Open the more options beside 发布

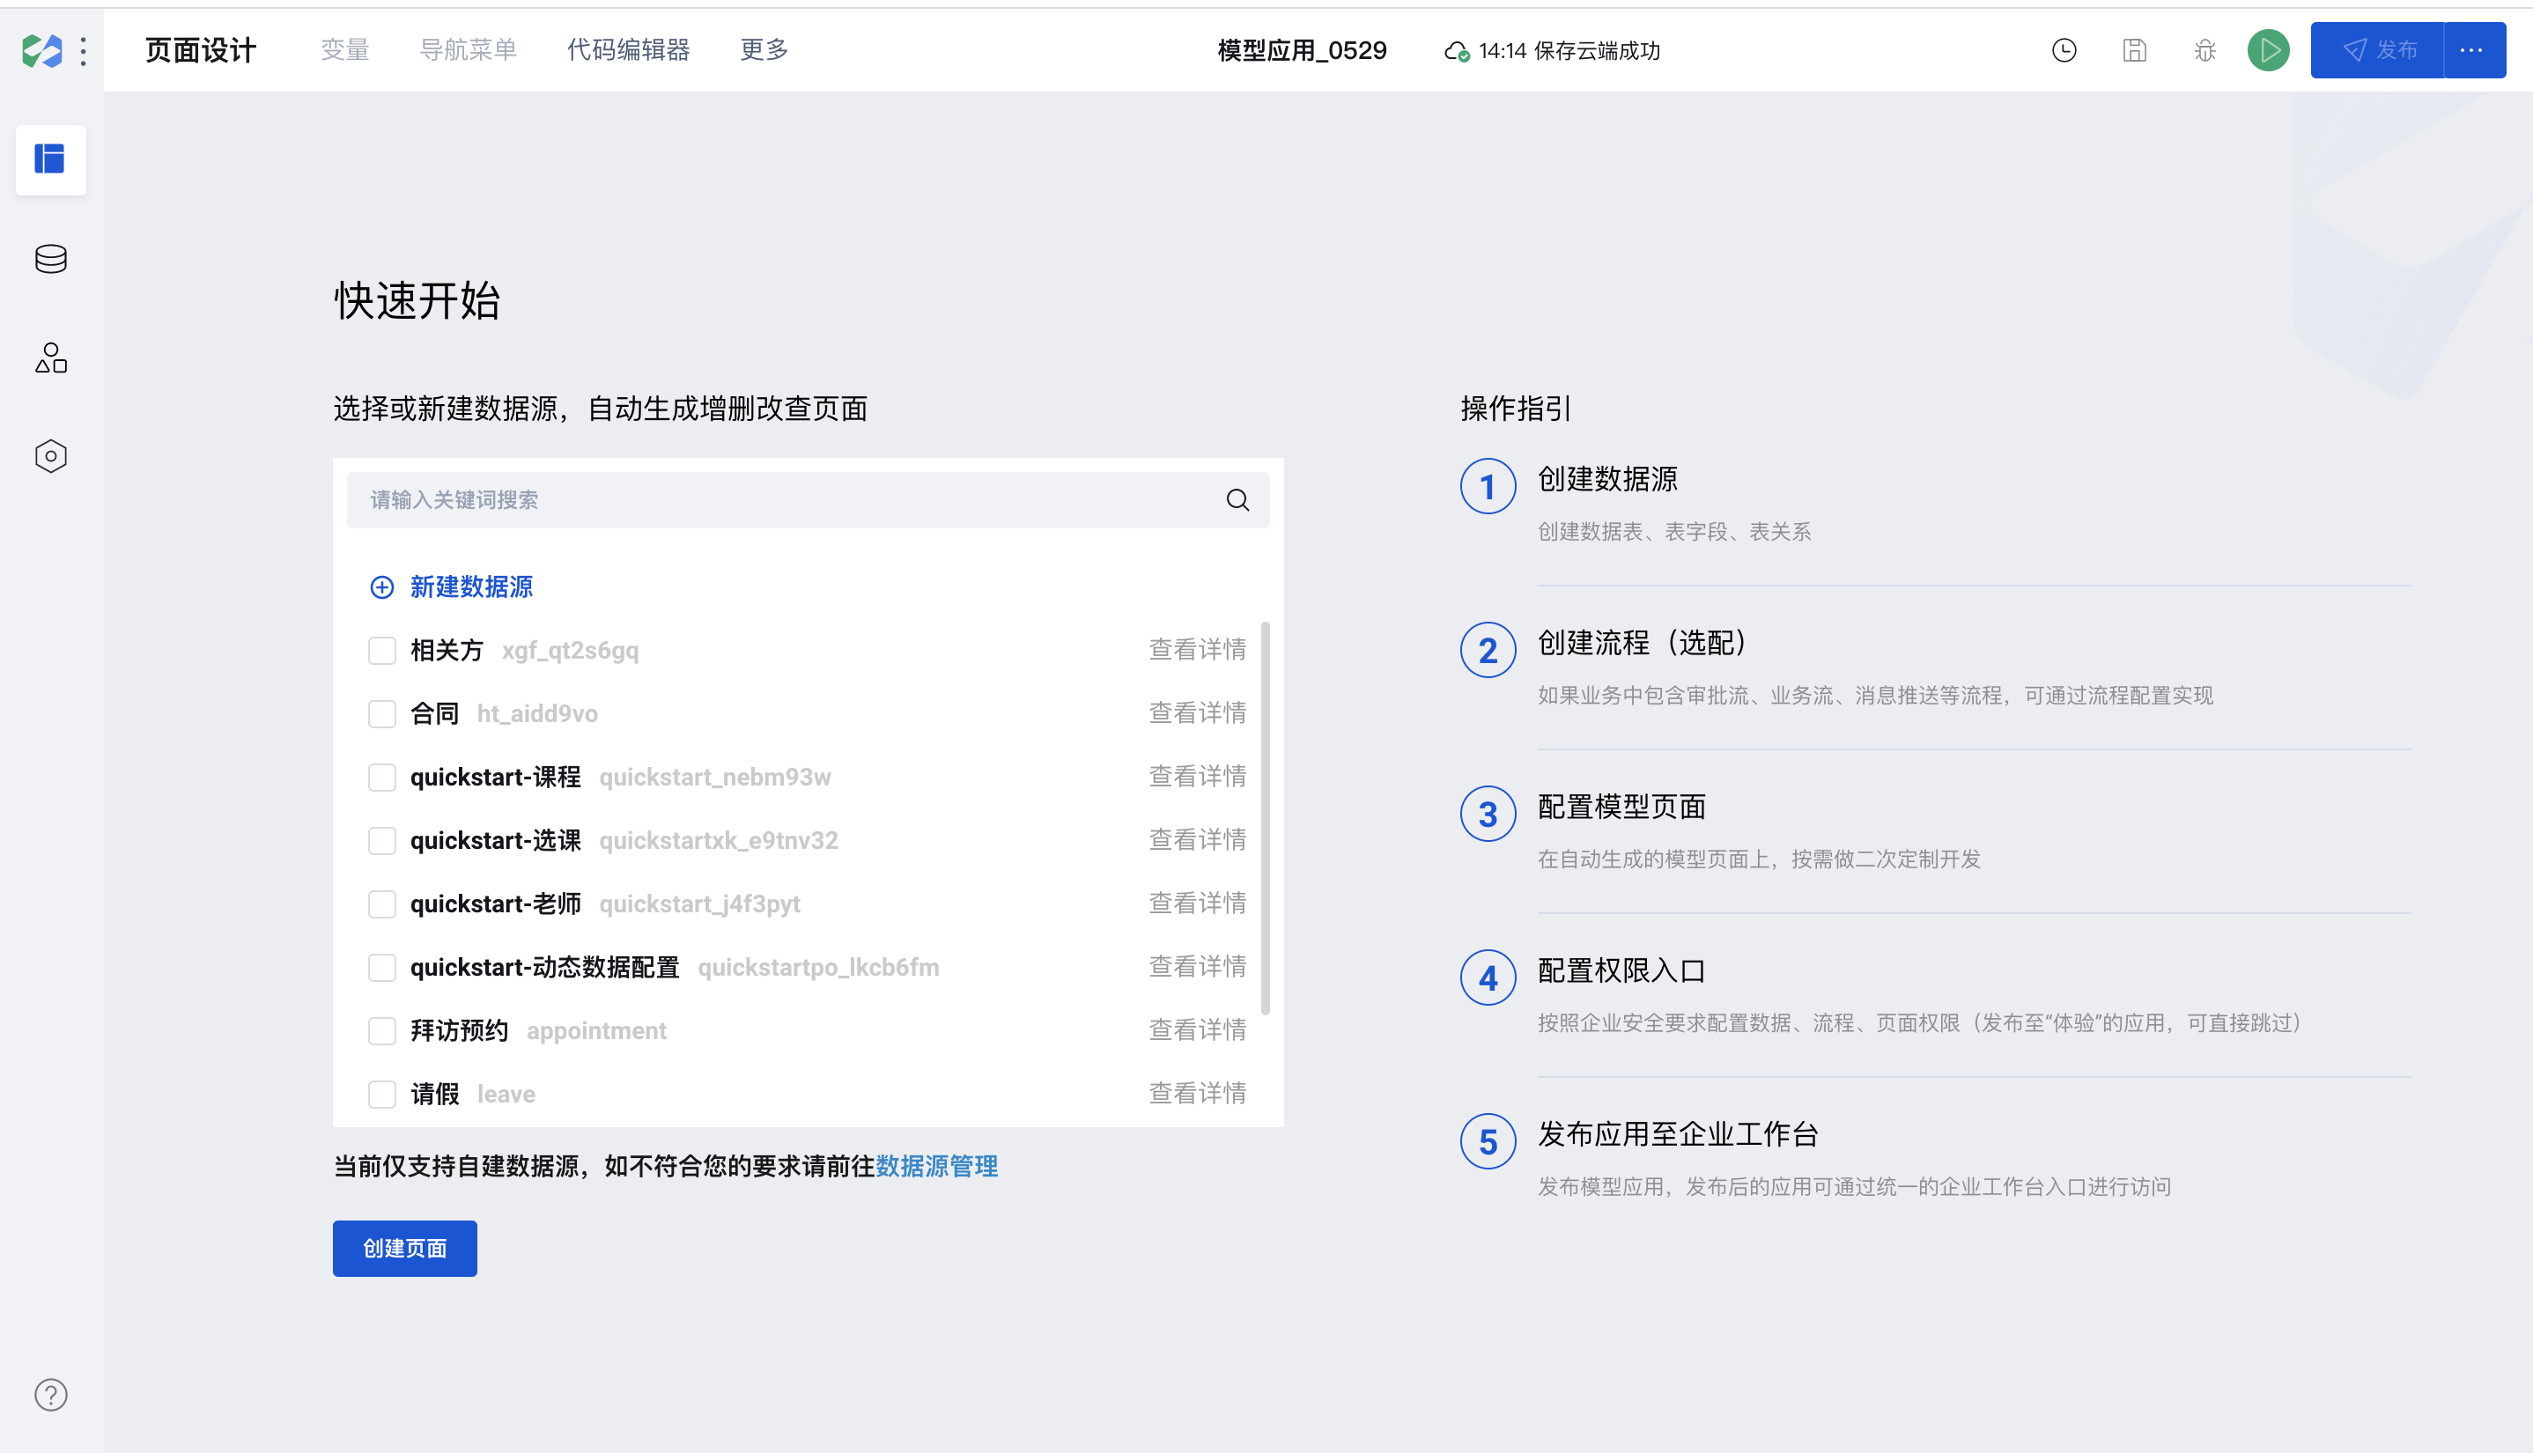coord(2474,50)
